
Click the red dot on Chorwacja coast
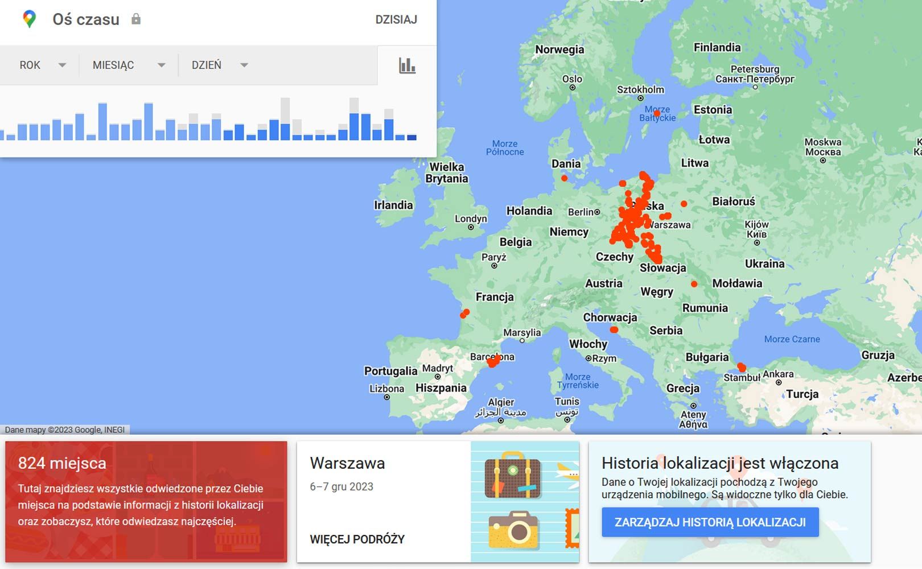point(614,330)
